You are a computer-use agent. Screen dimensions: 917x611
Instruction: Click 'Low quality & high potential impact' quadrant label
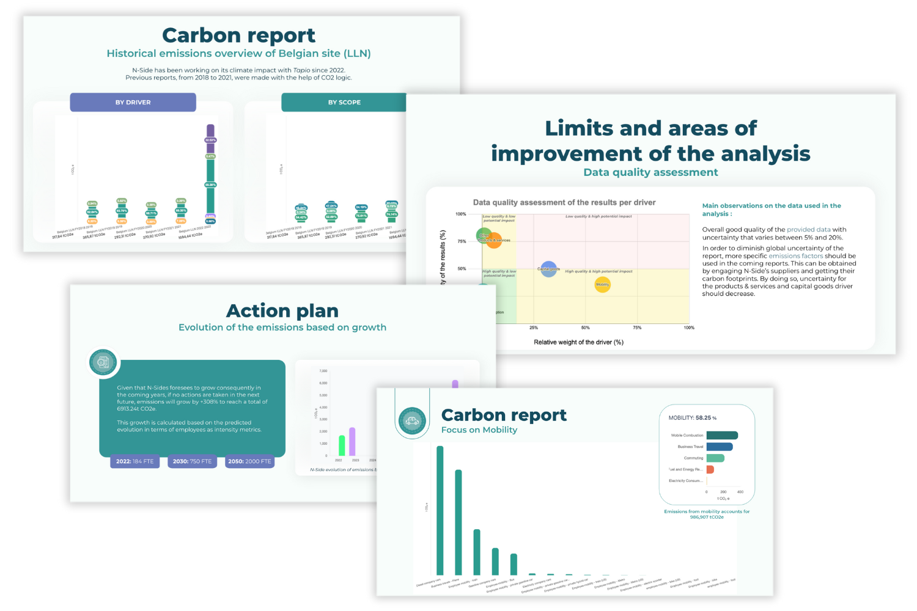click(598, 216)
